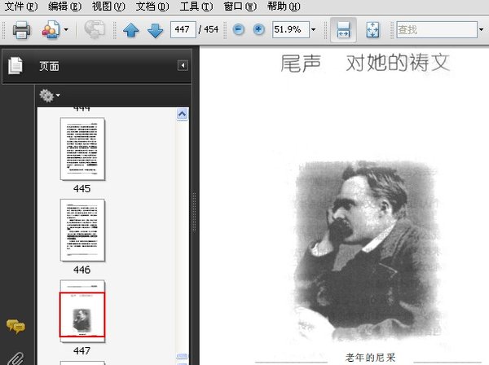Open the 编辑(E) menu
Viewport: 489px width, 365px height.
pos(64,7)
